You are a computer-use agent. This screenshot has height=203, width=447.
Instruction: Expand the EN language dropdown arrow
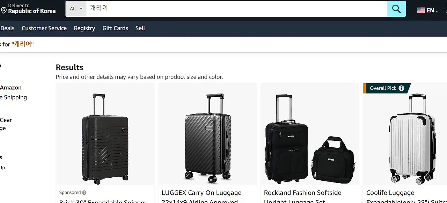click(x=437, y=11)
